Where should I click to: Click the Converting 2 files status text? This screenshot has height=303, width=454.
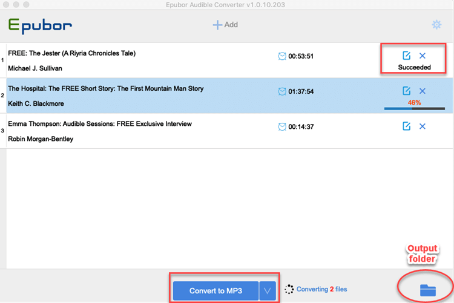click(x=321, y=289)
